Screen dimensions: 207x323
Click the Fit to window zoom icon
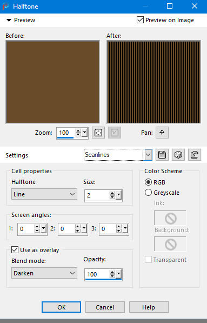(x=98, y=133)
